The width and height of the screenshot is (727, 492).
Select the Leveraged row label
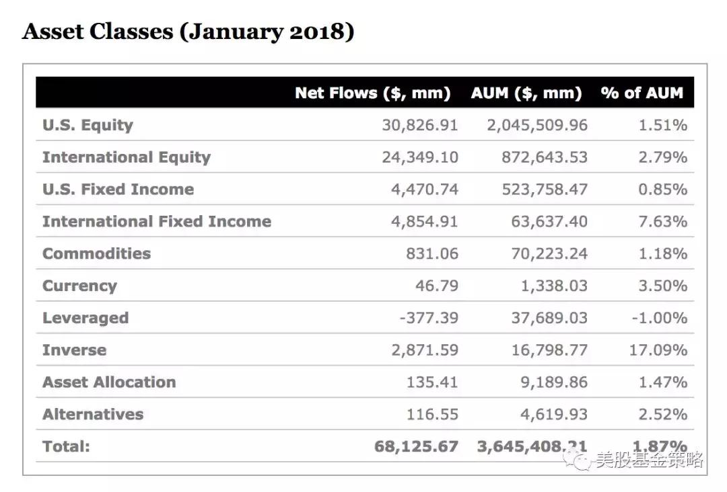(x=85, y=318)
